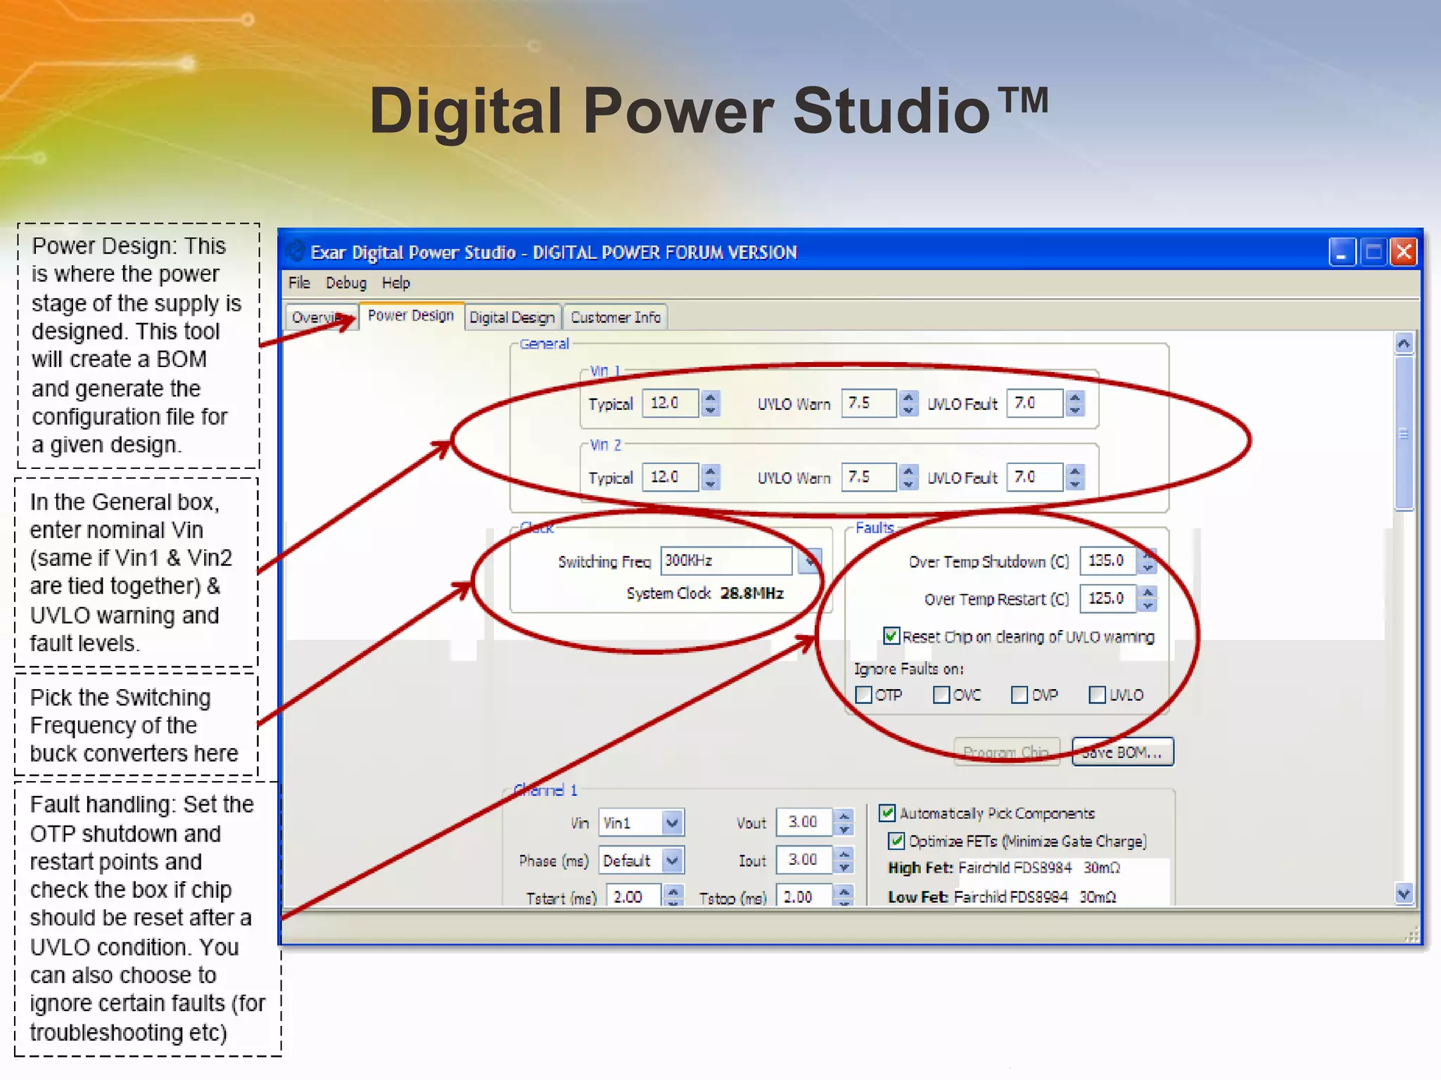Open the Switching Freq dropdown
1441x1080 pixels.
[x=810, y=560]
